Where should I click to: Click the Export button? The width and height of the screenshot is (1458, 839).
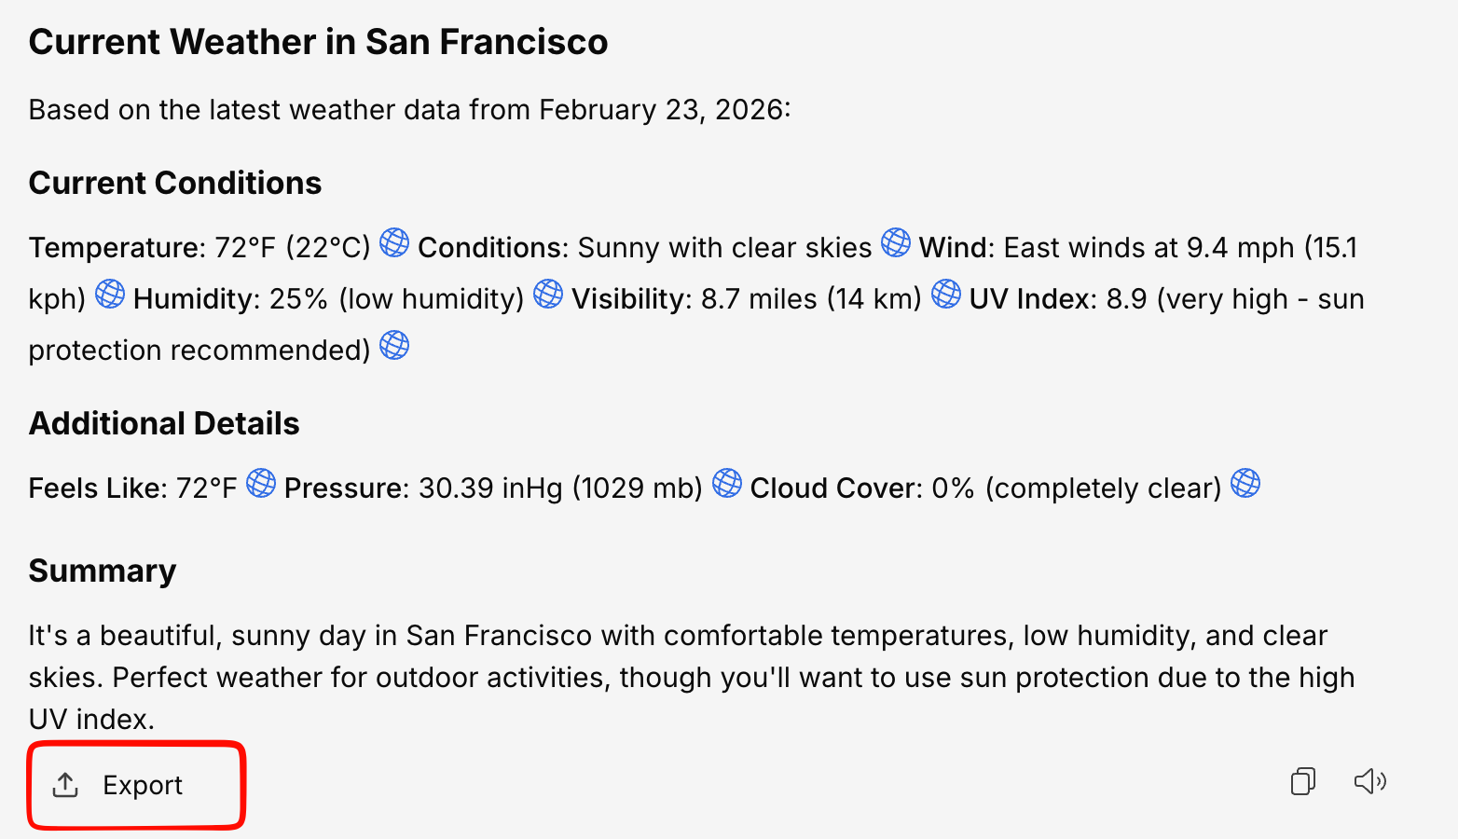pos(136,785)
